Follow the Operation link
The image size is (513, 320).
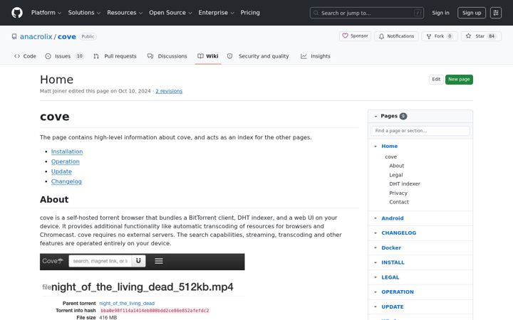click(x=65, y=161)
